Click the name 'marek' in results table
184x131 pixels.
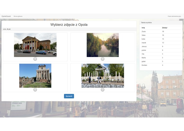(x=144, y=43)
